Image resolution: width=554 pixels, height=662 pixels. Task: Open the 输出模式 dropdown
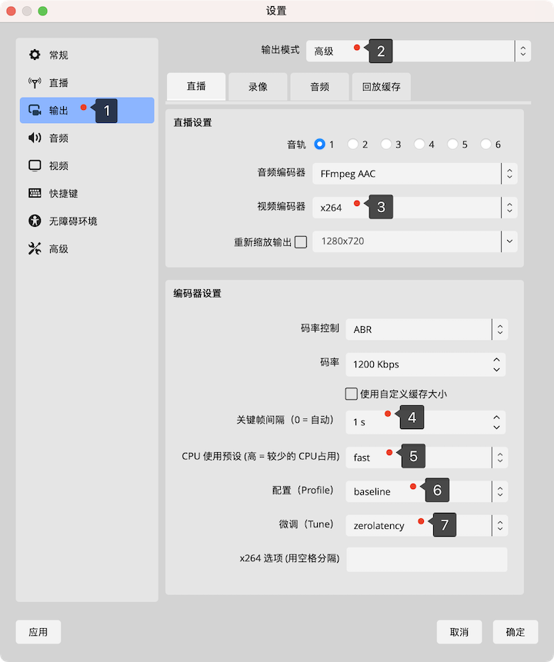tap(418, 52)
